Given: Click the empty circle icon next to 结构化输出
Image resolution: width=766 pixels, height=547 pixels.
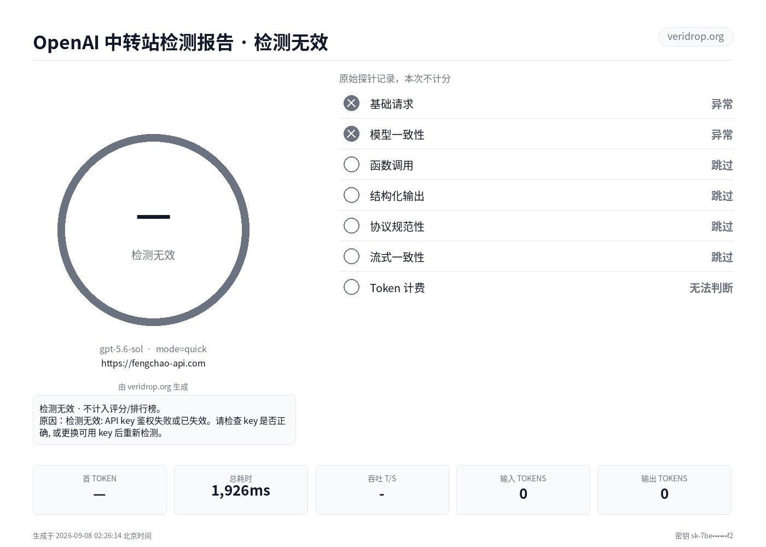Looking at the screenshot, I should [351, 195].
